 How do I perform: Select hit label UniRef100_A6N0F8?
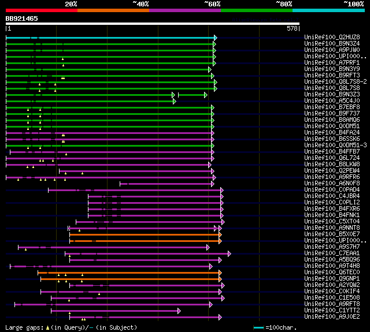coord(332,184)
